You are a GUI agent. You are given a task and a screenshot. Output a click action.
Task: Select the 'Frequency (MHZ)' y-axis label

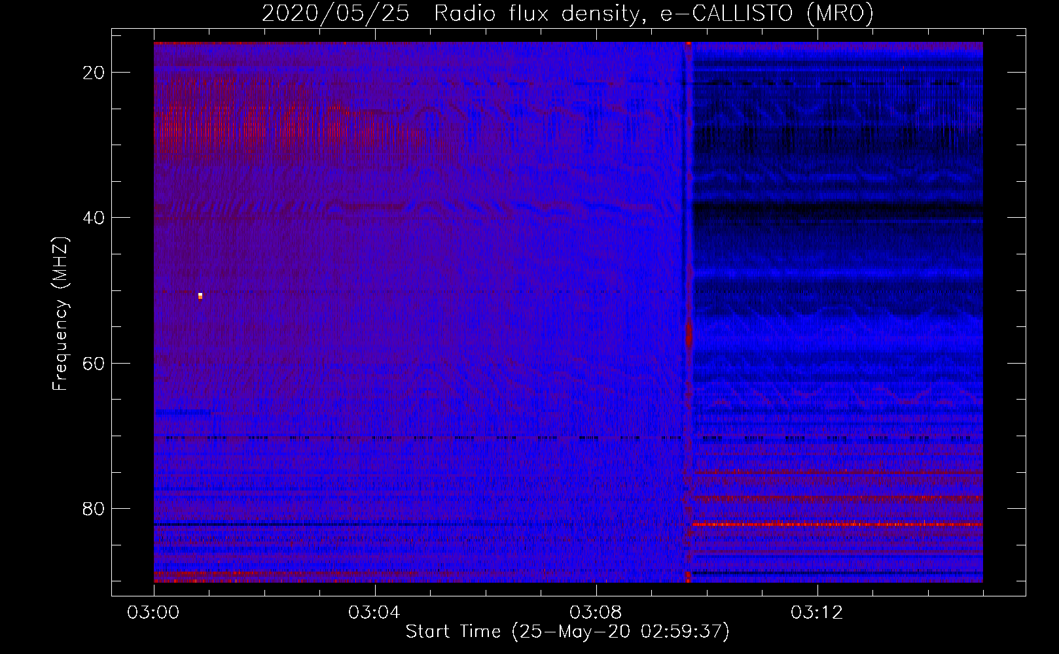[60, 314]
